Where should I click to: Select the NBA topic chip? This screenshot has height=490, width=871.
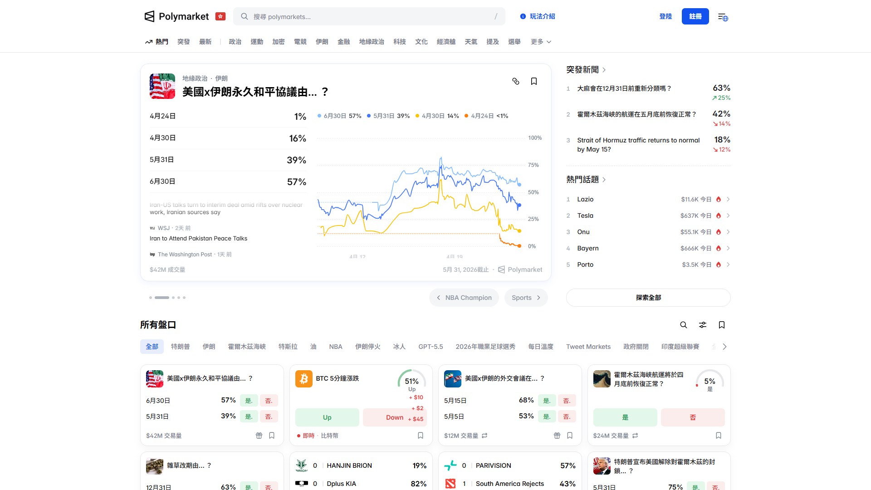coord(336,347)
